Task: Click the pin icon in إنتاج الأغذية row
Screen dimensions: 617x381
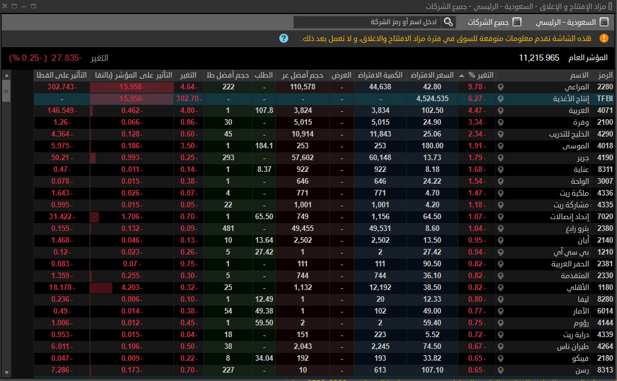Action: 501,99
